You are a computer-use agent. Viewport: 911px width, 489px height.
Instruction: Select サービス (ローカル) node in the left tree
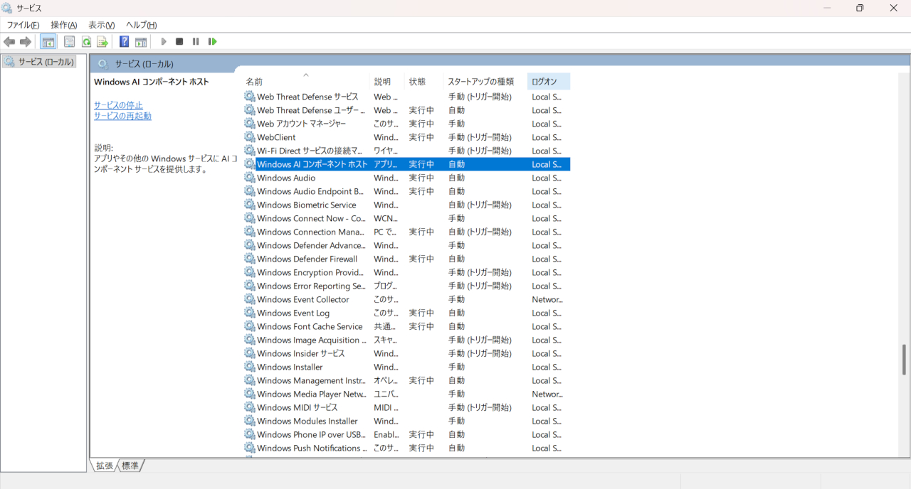coord(40,62)
